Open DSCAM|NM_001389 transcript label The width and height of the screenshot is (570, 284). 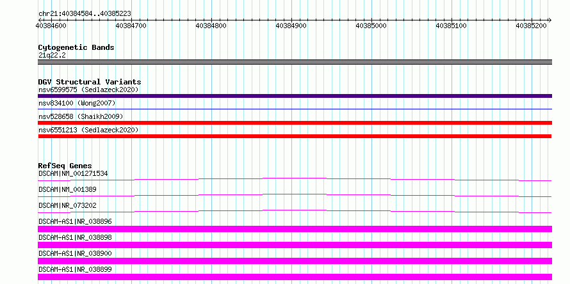click(x=67, y=189)
